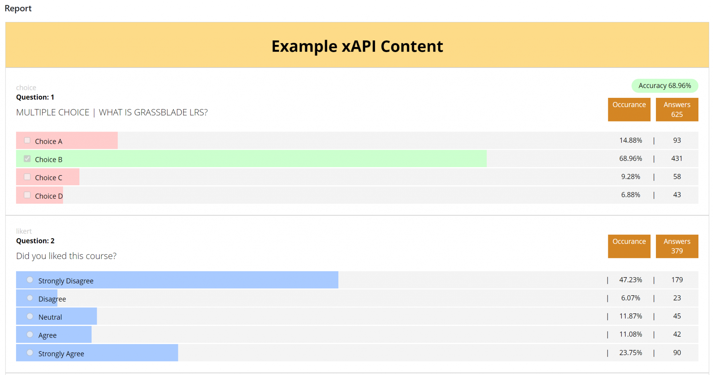Select the Neutral radio button
Viewport: 713px width, 375px height.
tap(30, 316)
